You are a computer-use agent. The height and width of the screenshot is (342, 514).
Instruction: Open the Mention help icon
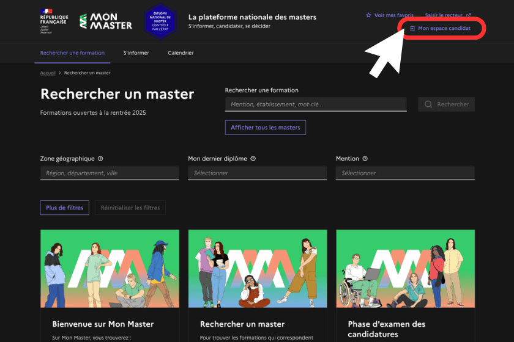(365, 158)
